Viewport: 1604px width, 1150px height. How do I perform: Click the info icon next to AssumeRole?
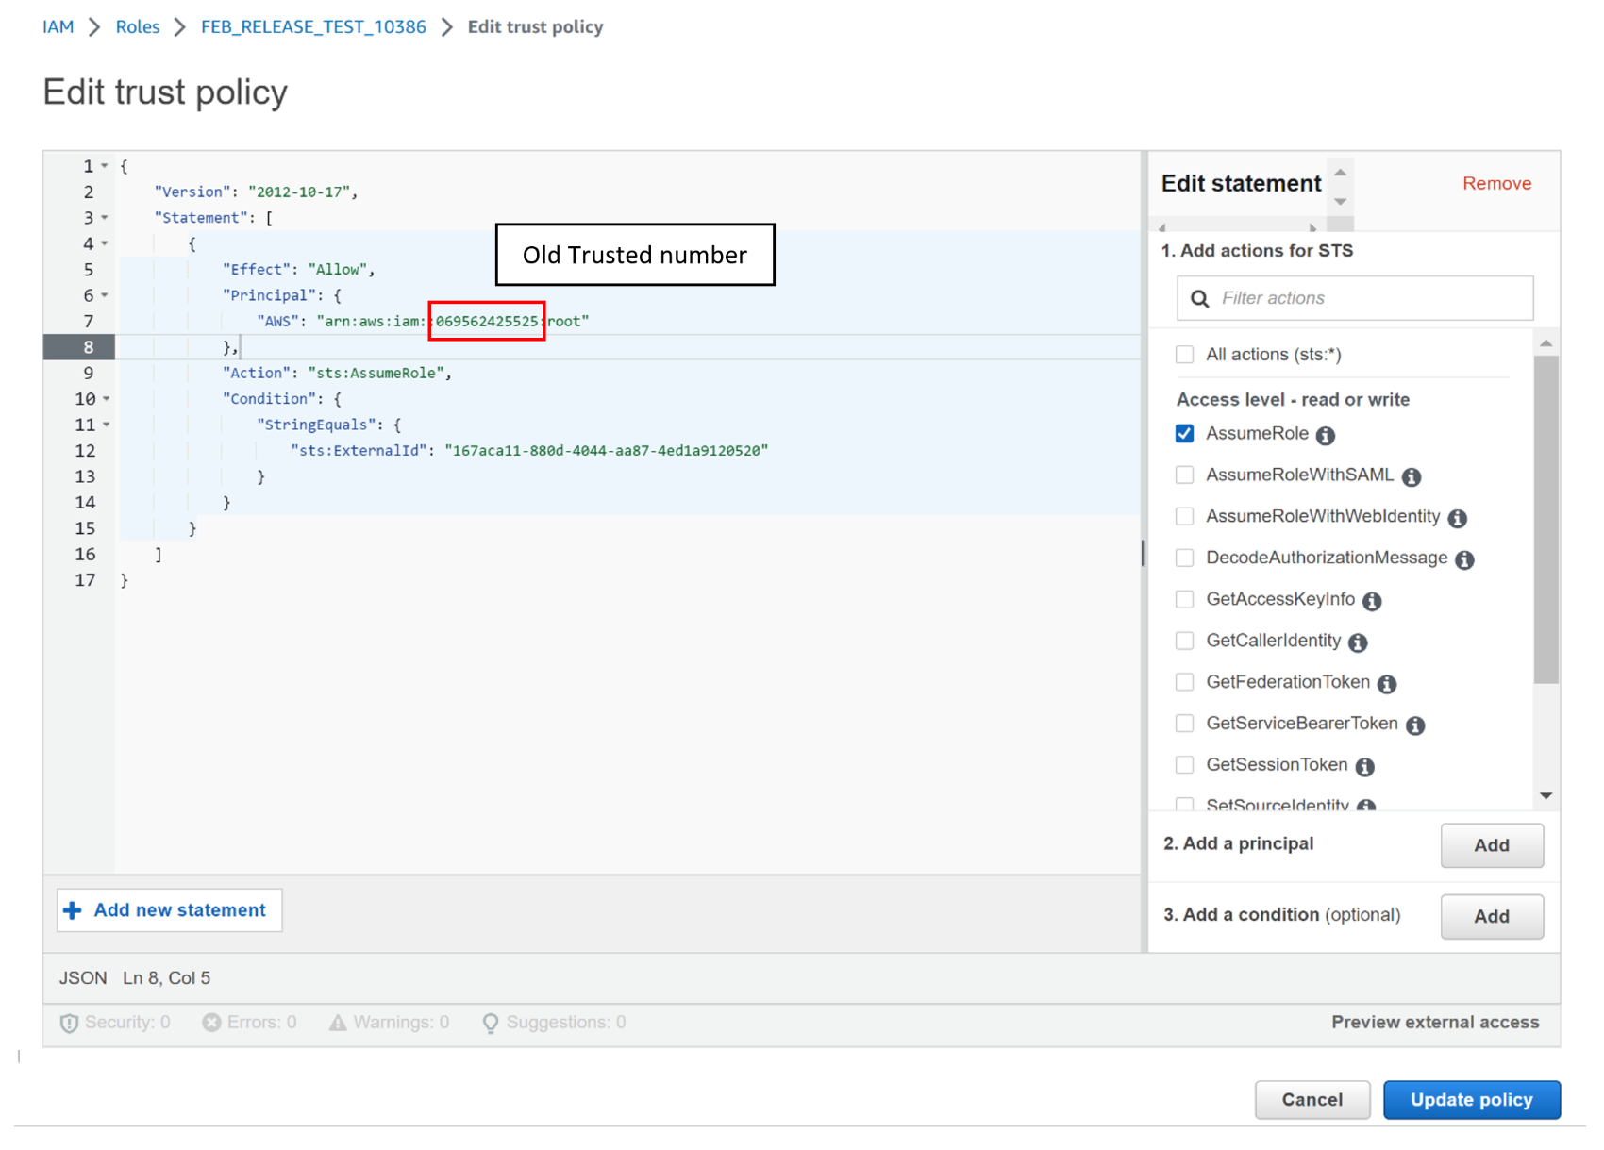[1326, 435]
